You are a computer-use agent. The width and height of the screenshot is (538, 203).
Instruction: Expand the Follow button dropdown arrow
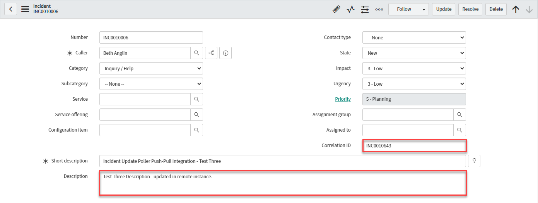tap(424, 9)
